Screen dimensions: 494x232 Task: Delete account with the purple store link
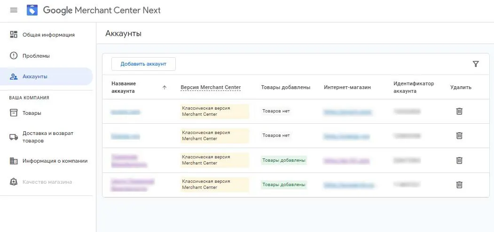(459, 160)
